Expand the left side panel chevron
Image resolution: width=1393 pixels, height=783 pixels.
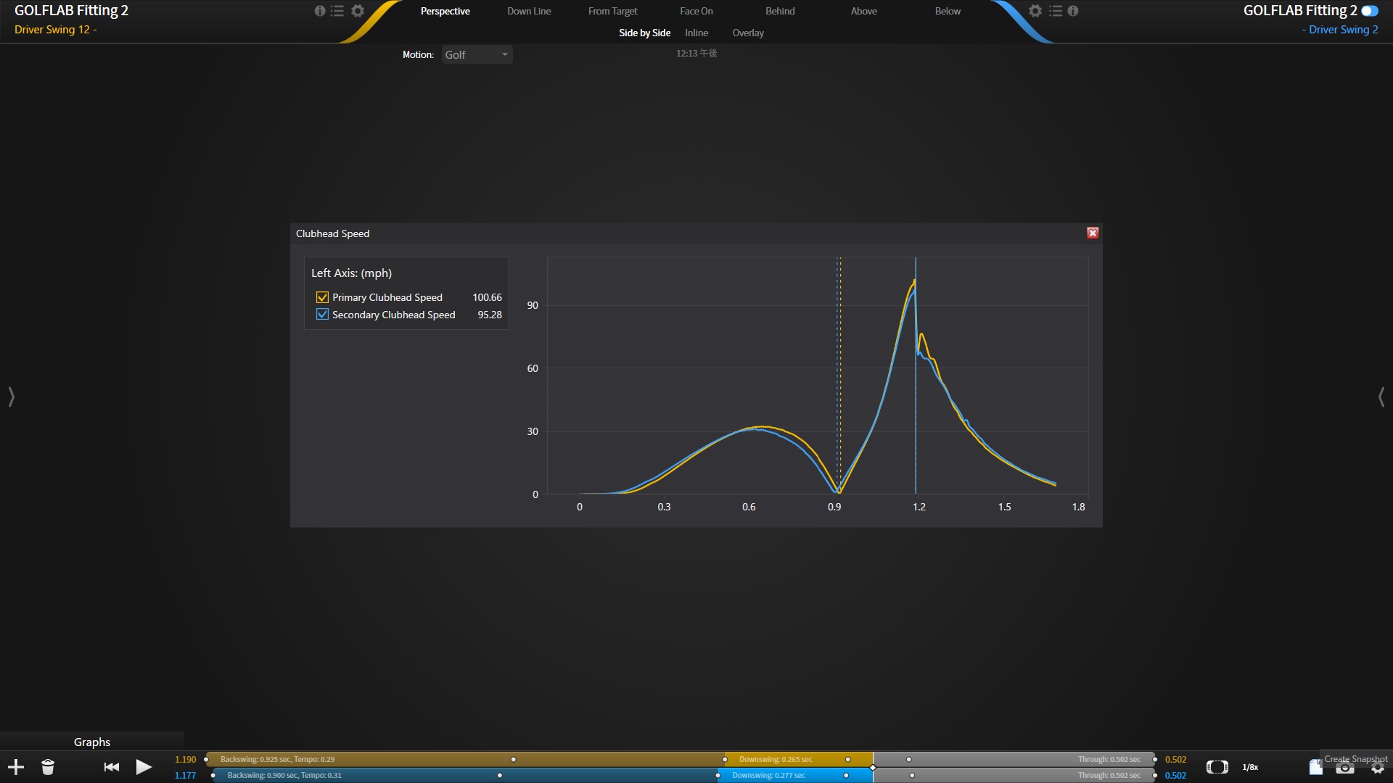pos(11,397)
